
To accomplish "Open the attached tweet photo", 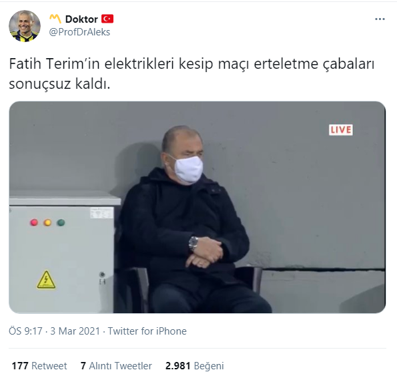I will (197, 207).
